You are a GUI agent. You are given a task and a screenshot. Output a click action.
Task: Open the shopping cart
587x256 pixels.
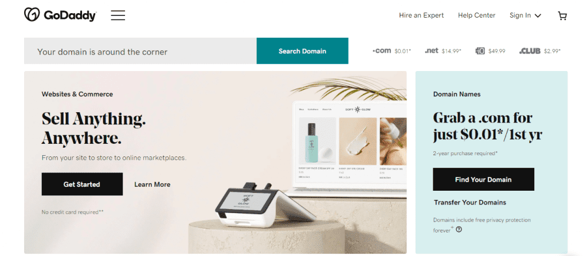coord(562,15)
